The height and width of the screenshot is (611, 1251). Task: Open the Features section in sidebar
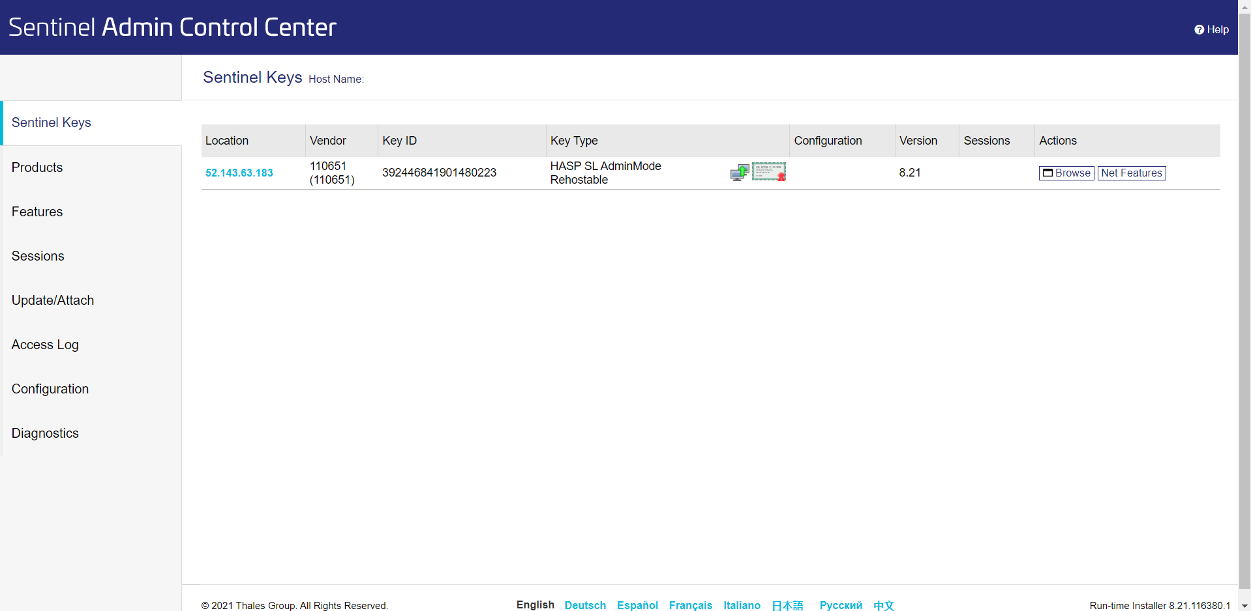[37, 212]
